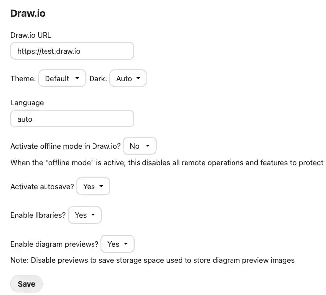Click the Enable libraries label

coord(38,215)
